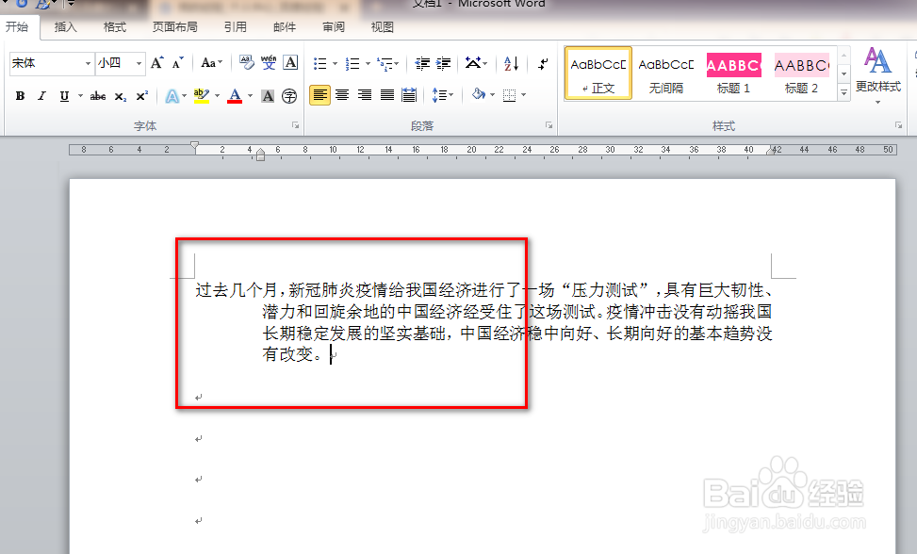917x554 pixels.
Task: Click the Clear Formatting eraser icon
Action: [246, 61]
